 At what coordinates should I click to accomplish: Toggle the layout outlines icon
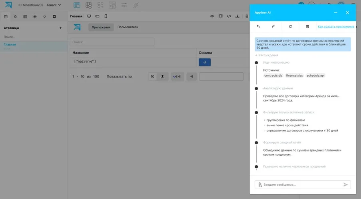221,16
